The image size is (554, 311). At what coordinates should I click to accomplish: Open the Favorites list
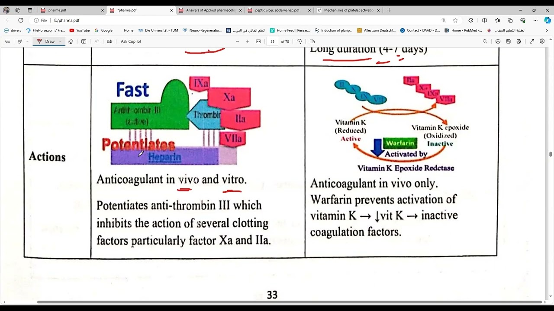tap(497, 20)
